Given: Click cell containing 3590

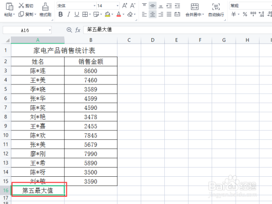Looking at the screenshot, I should (91, 181).
